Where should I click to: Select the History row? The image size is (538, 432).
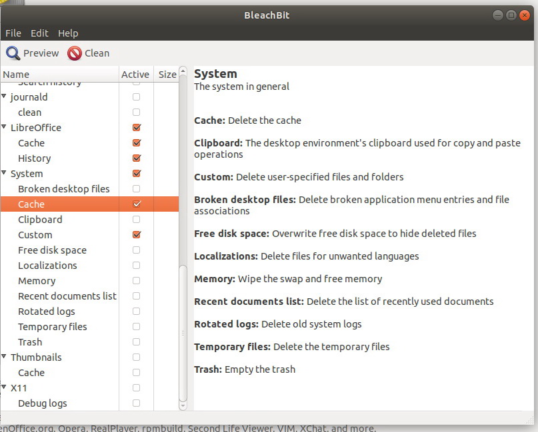click(x=89, y=158)
